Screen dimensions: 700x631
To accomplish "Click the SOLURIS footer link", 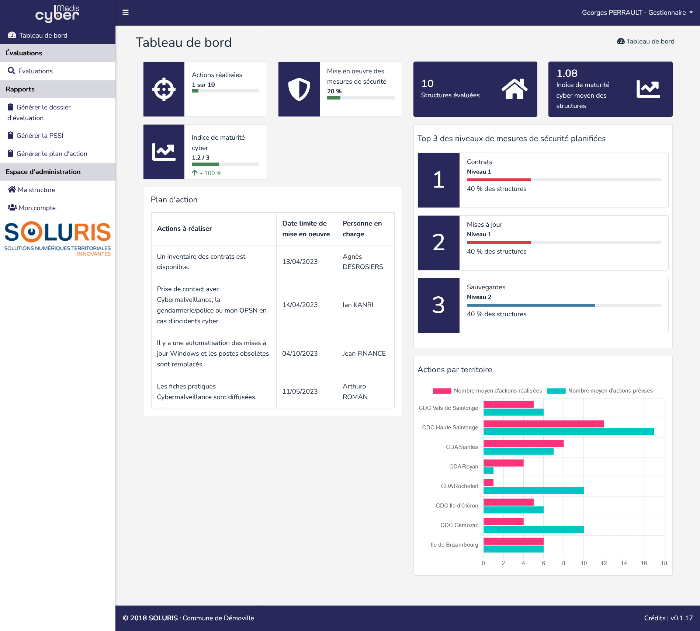I will [163, 618].
